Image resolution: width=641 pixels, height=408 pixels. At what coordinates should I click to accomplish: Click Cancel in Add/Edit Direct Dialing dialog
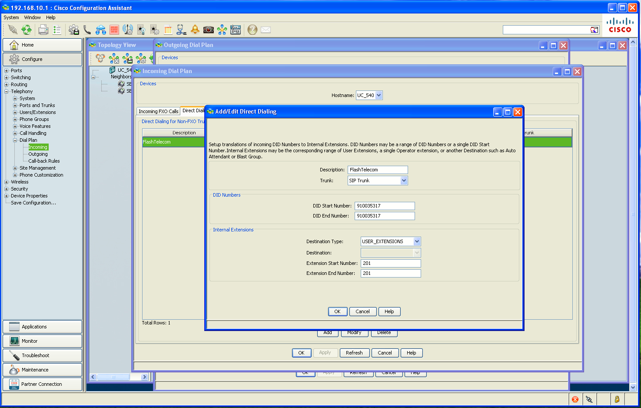coord(362,311)
